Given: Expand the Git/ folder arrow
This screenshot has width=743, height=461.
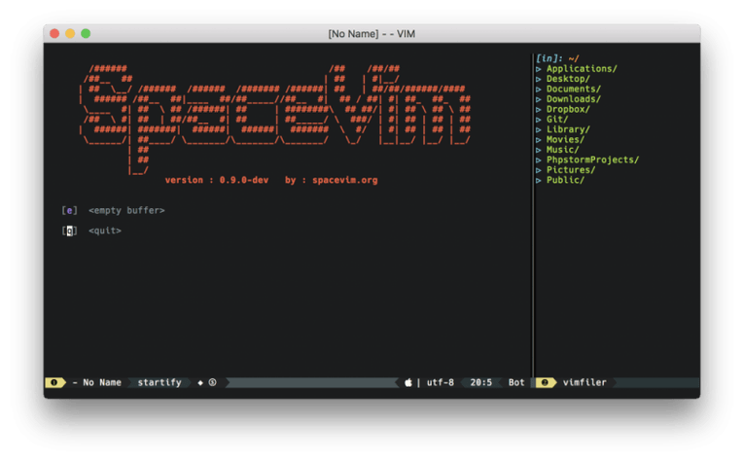Looking at the screenshot, I should [x=539, y=120].
